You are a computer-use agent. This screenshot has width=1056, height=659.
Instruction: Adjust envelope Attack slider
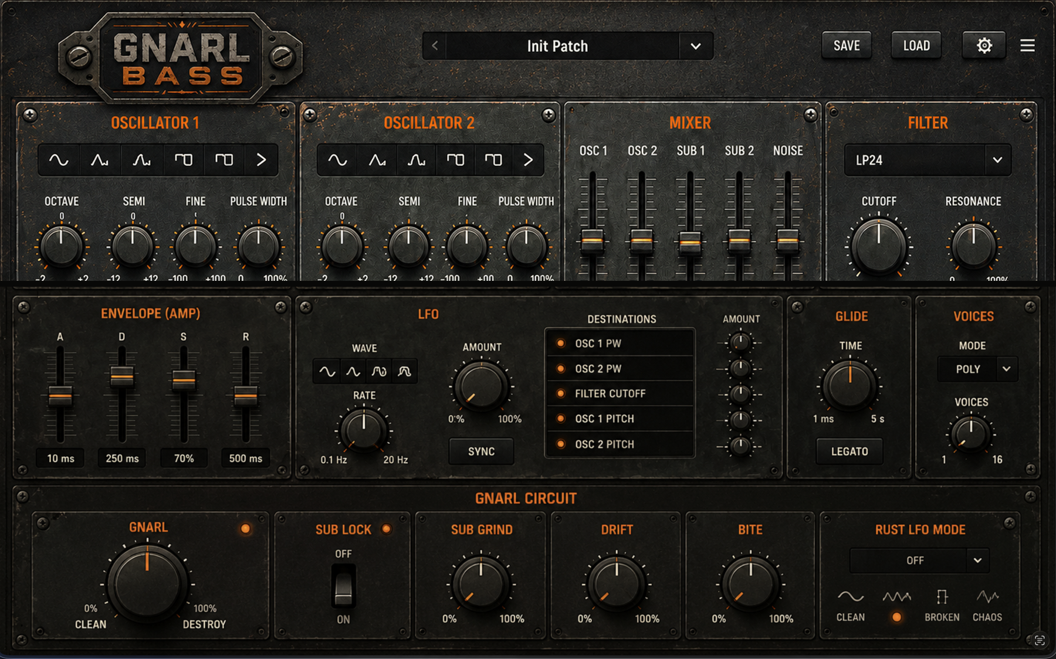tap(60, 396)
